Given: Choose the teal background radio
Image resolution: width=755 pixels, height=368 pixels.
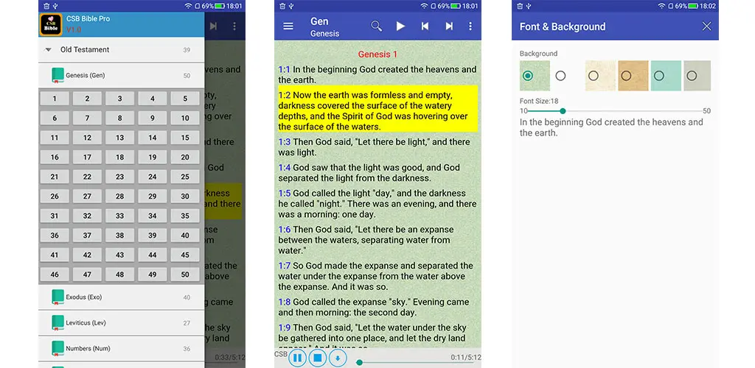Looking at the screenshot, I should [x=658, y=75].
